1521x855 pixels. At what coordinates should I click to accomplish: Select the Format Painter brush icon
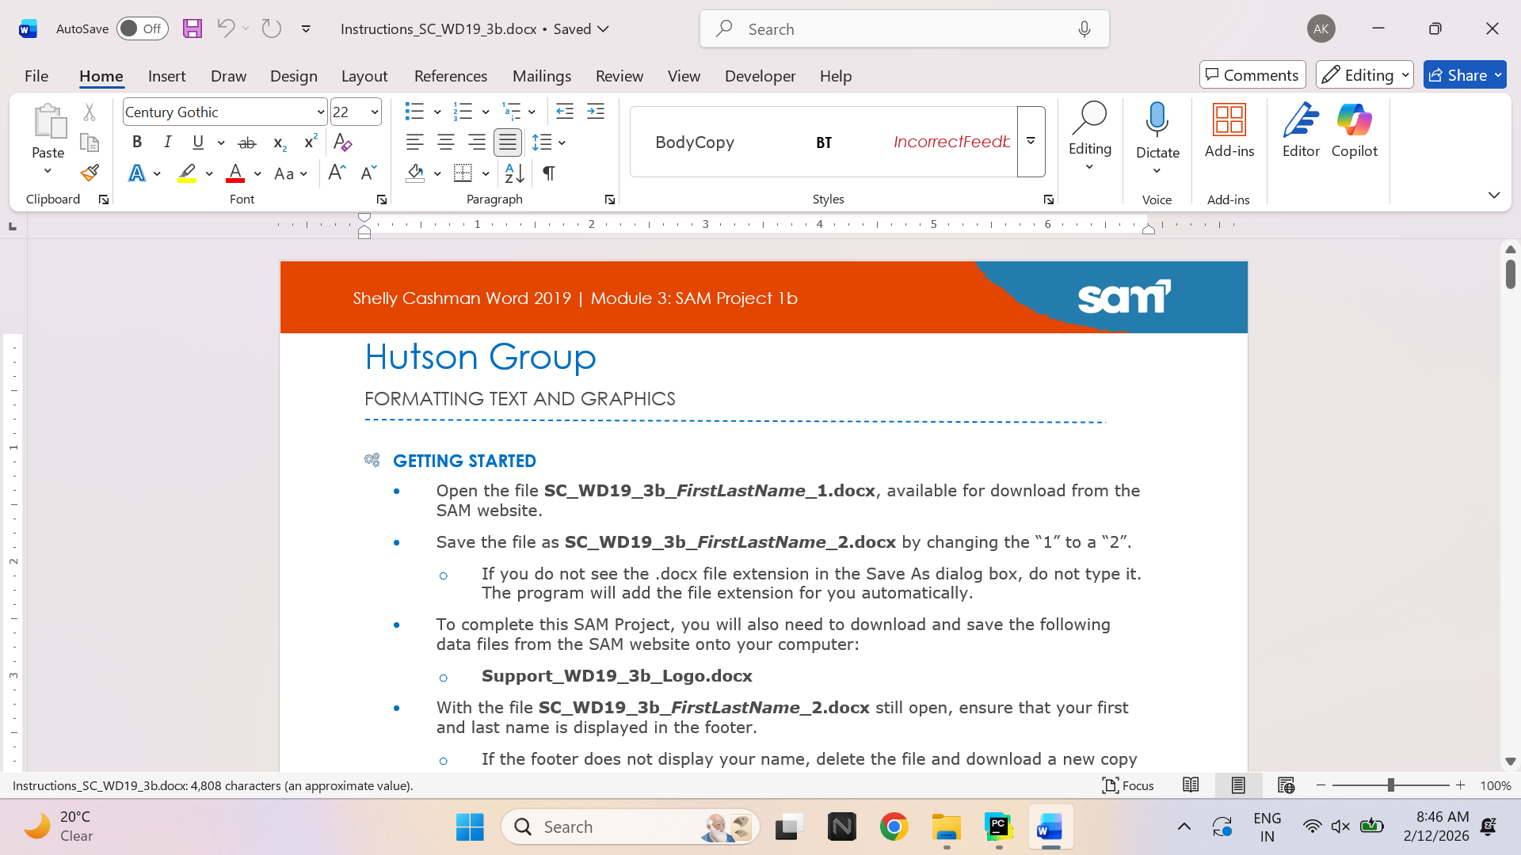90,173
